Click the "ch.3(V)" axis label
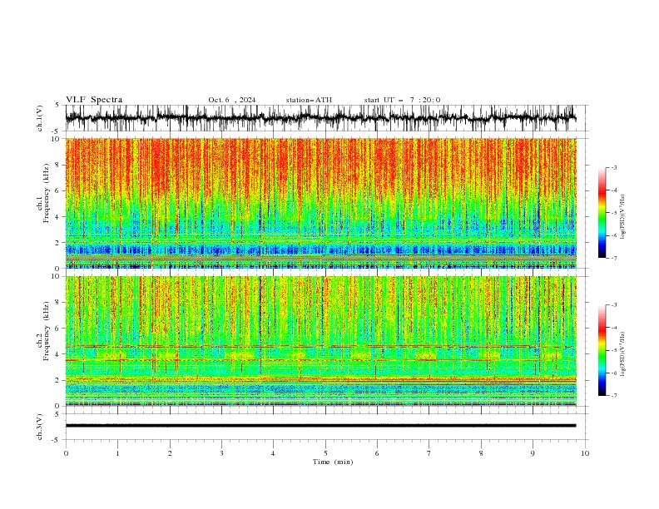 click(40, 427)
